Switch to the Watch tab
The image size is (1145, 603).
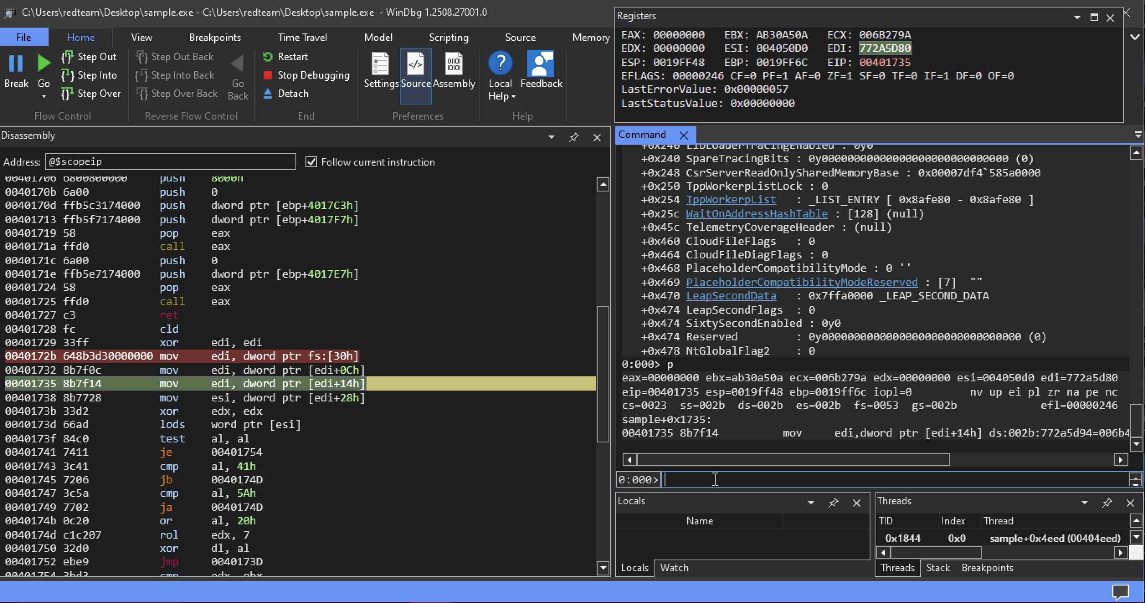[x=674, y=567]
